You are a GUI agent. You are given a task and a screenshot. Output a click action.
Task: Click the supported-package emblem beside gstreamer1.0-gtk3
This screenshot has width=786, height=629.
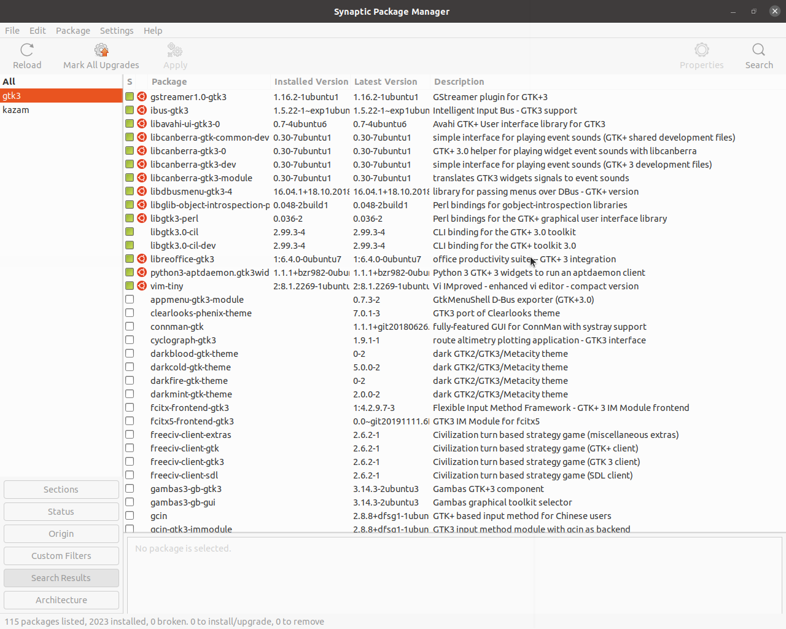tap(141, 96)
